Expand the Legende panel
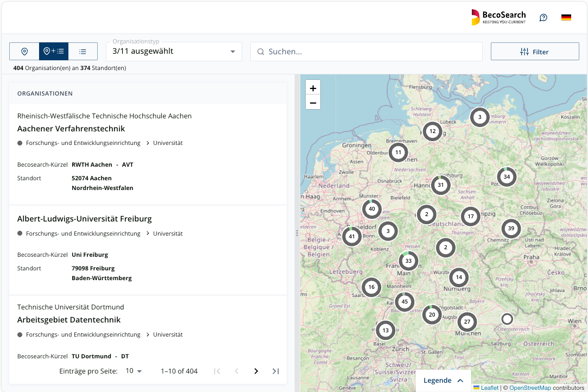 (444, 381)
